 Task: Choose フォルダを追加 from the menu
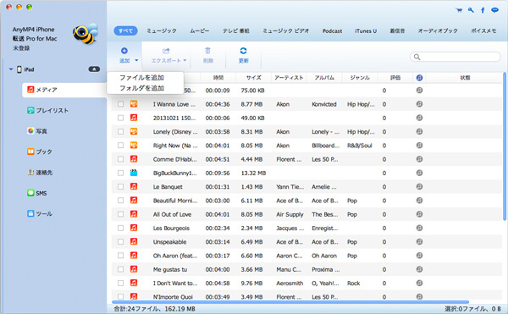click(141, 88)
